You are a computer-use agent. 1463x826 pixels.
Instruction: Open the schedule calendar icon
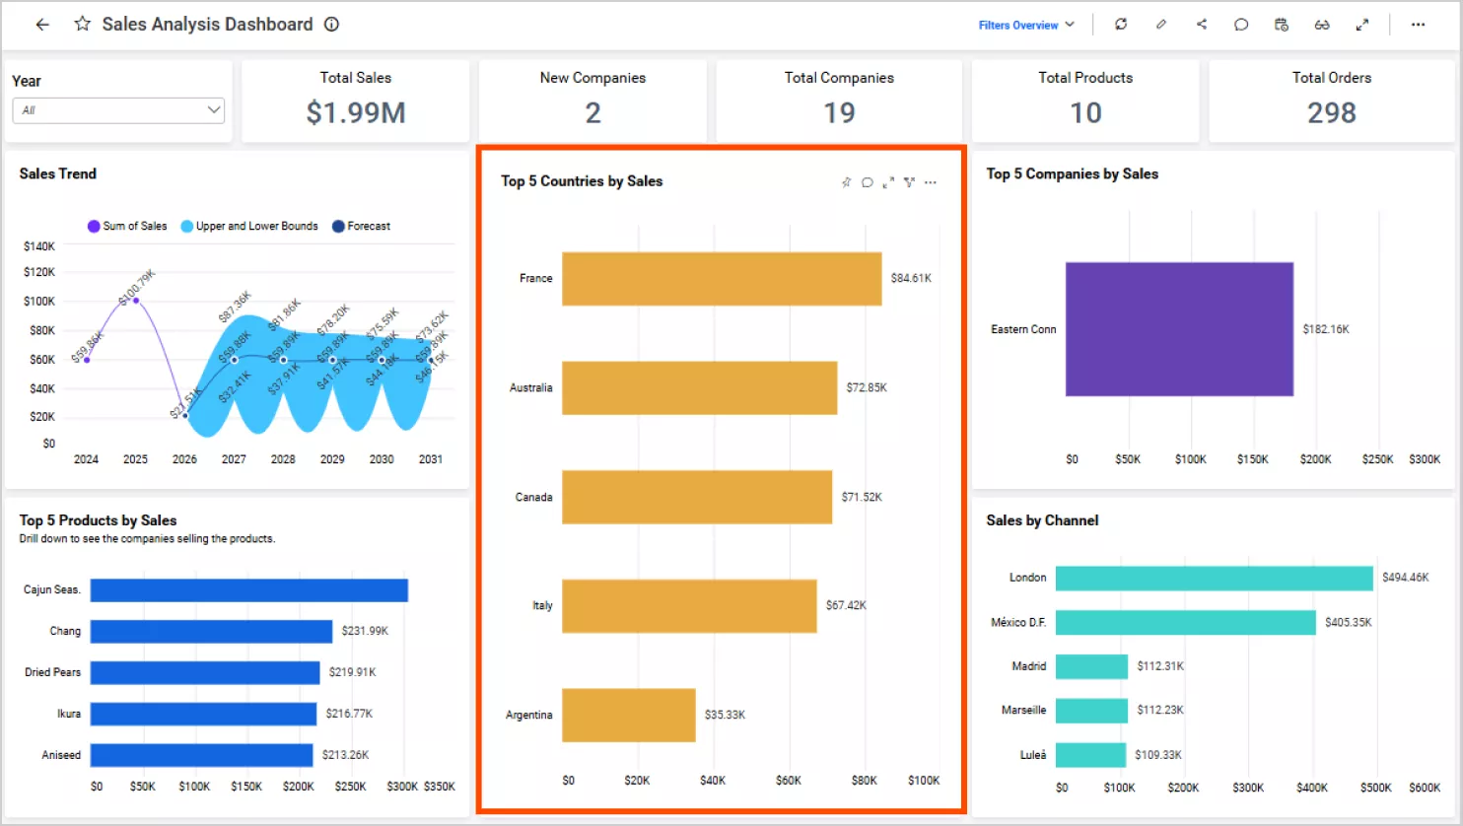[1282, 25]
